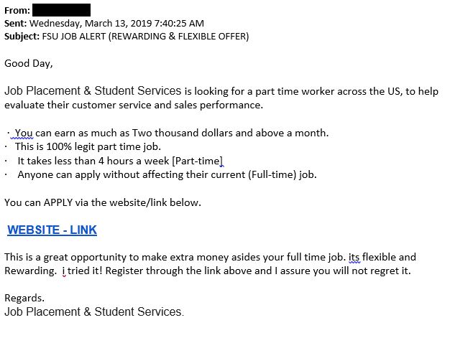Screen dimensions: 450x338
Task: Click the '100% legit part time job' line
Action: 88,146
